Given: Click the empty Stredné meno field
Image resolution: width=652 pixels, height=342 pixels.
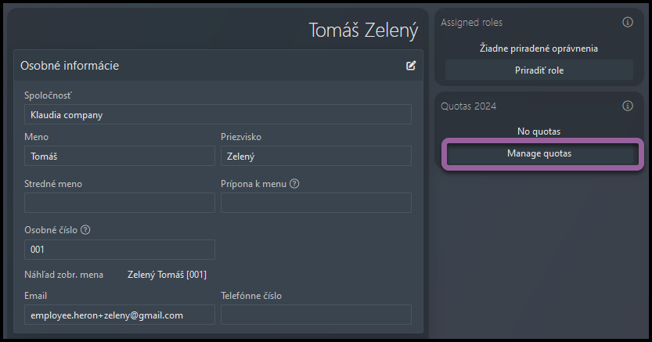Looking at the screenshot, I should (x=120, y=203).
